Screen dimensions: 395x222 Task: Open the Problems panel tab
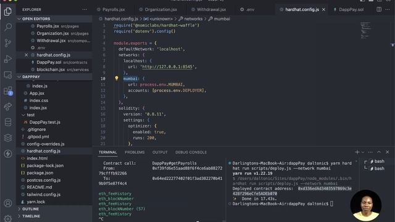(x=135, y=152)
